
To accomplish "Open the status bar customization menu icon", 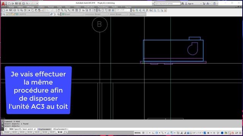I will click(x=240, y=133).
